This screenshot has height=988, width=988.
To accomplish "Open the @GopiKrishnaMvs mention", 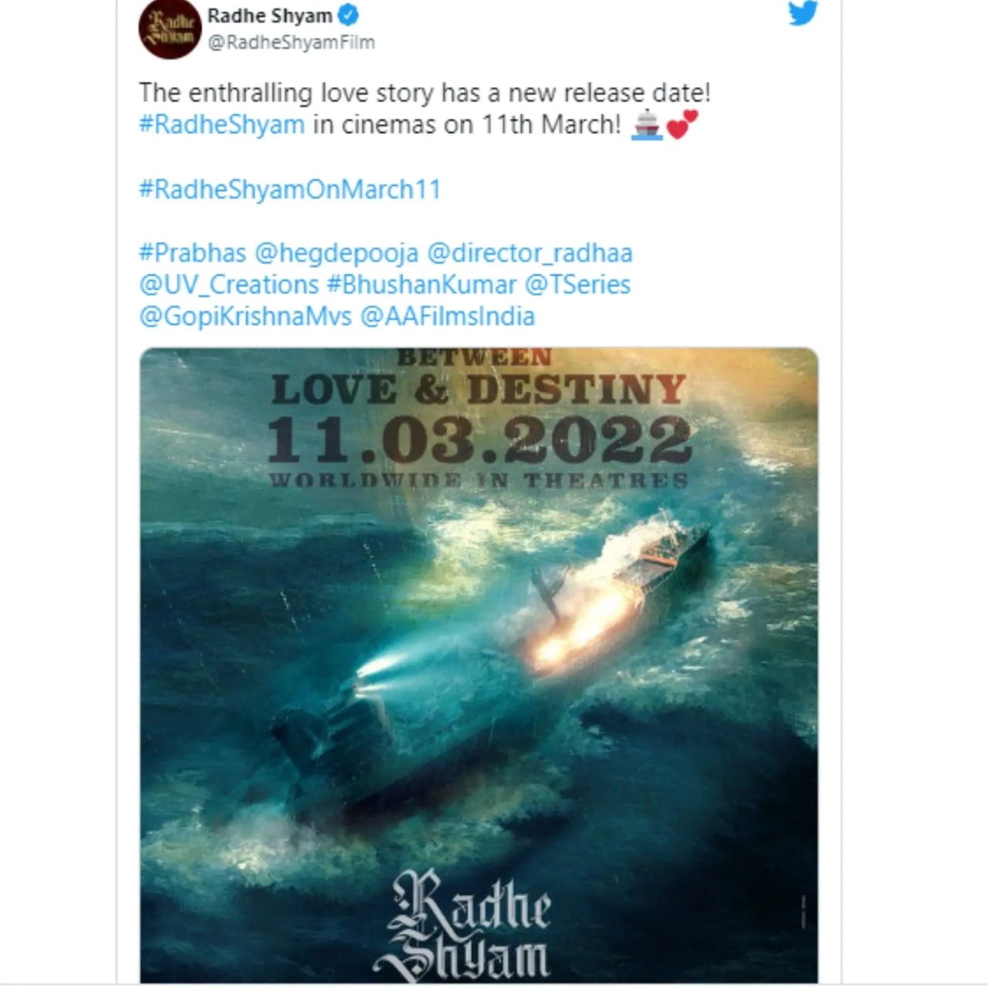I will (245, 316).
